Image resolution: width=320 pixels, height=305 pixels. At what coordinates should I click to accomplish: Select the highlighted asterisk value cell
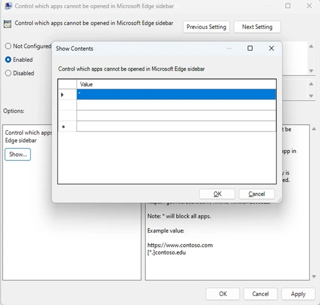click(x=176, y=94)
